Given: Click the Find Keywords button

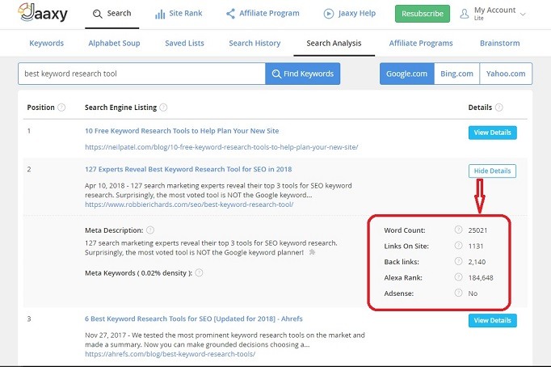Looking at the screenshot, I should coord(302,74).
